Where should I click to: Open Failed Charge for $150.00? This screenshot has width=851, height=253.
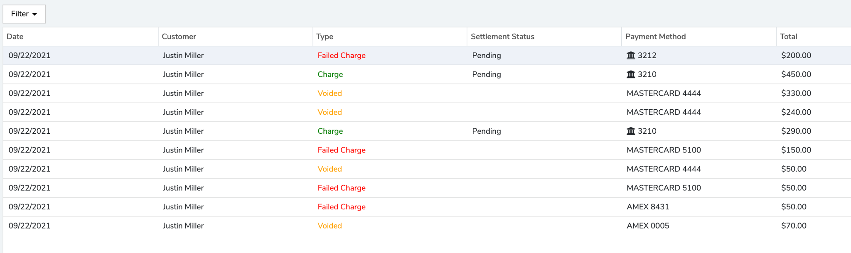pyautogui.click(x=427, y=150)
